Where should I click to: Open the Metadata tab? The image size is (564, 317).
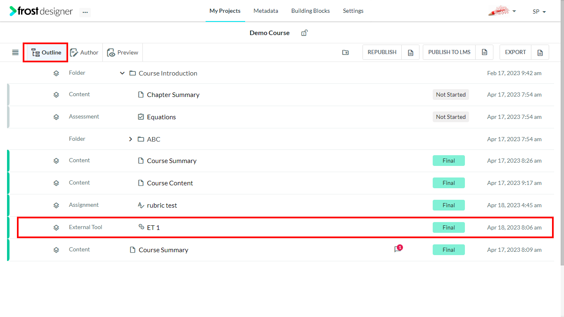[266, 11]
